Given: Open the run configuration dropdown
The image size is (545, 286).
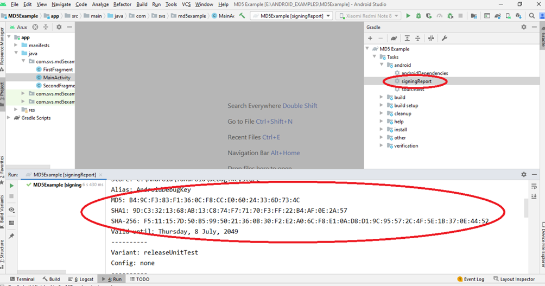Looking at the screenshot, I should click(295, 16).
